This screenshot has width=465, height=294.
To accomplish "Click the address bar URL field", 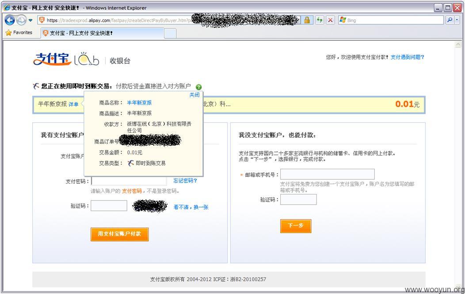I will point(169,20).
